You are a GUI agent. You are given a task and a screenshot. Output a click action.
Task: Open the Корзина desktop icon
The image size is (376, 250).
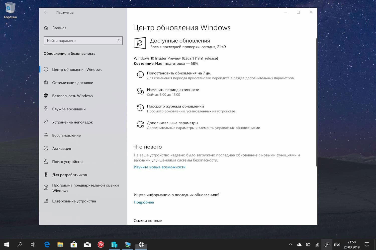pyautogui.click(x=10, y=7)
